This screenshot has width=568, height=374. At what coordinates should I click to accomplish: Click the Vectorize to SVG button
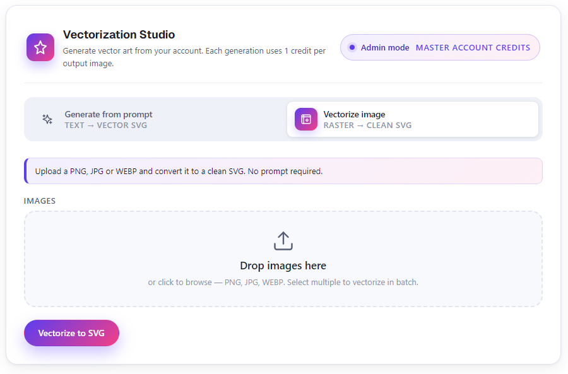tap(72, 333)
